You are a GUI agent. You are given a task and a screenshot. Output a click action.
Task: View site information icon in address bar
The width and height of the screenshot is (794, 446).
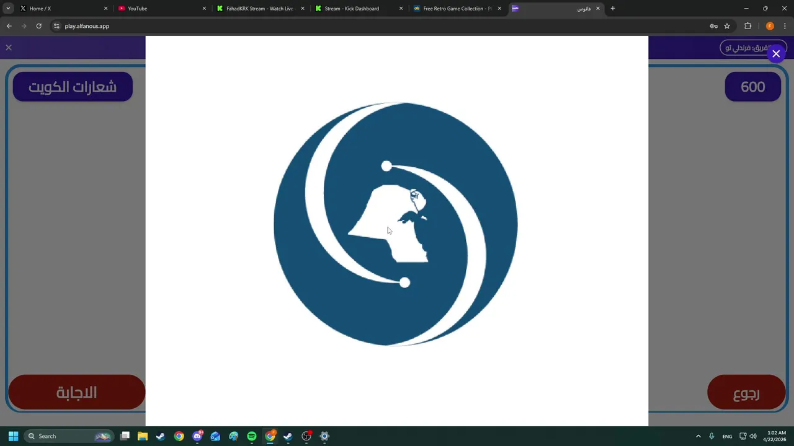tap(56, 26)
